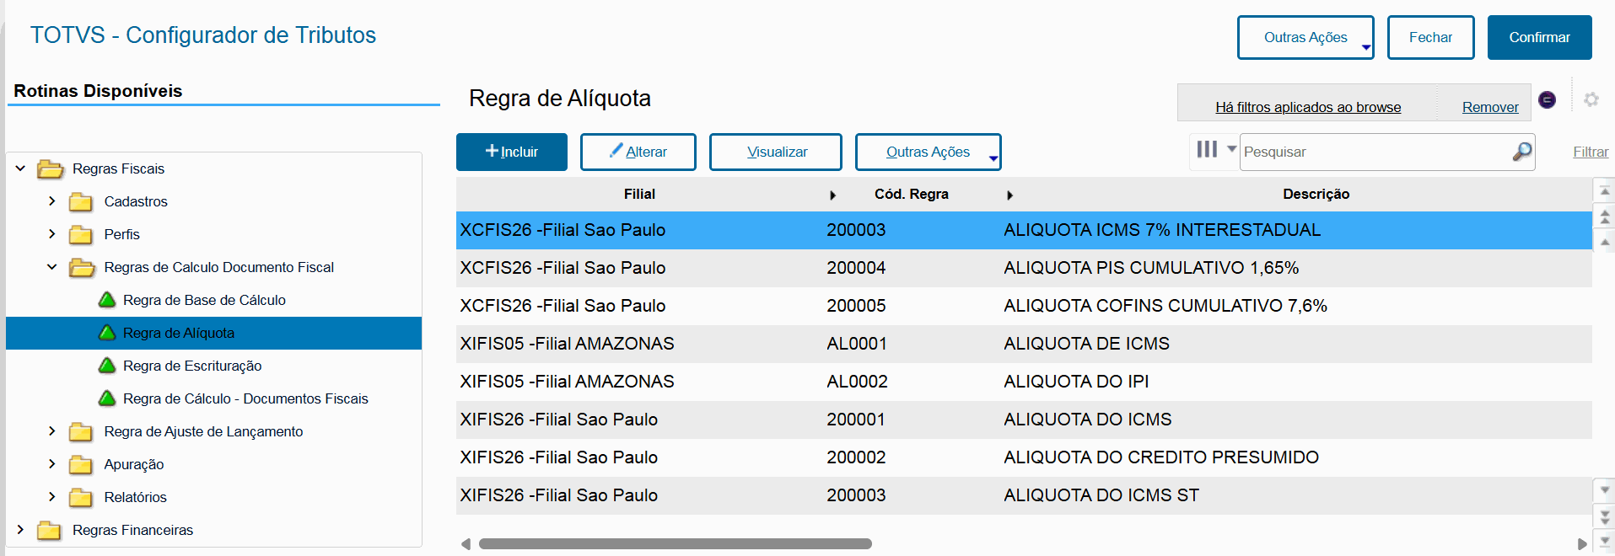Click the Incluir button
The image size is (1615, 556).
[512, 152]
